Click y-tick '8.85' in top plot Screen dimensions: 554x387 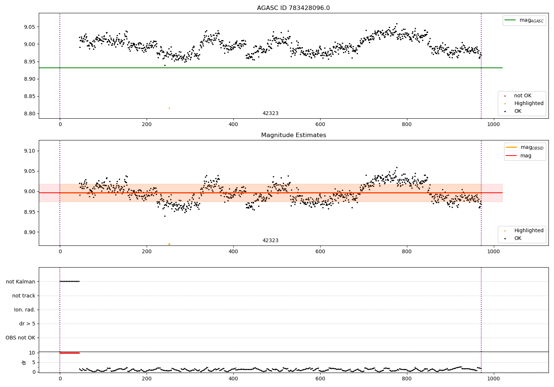point(30,97)
